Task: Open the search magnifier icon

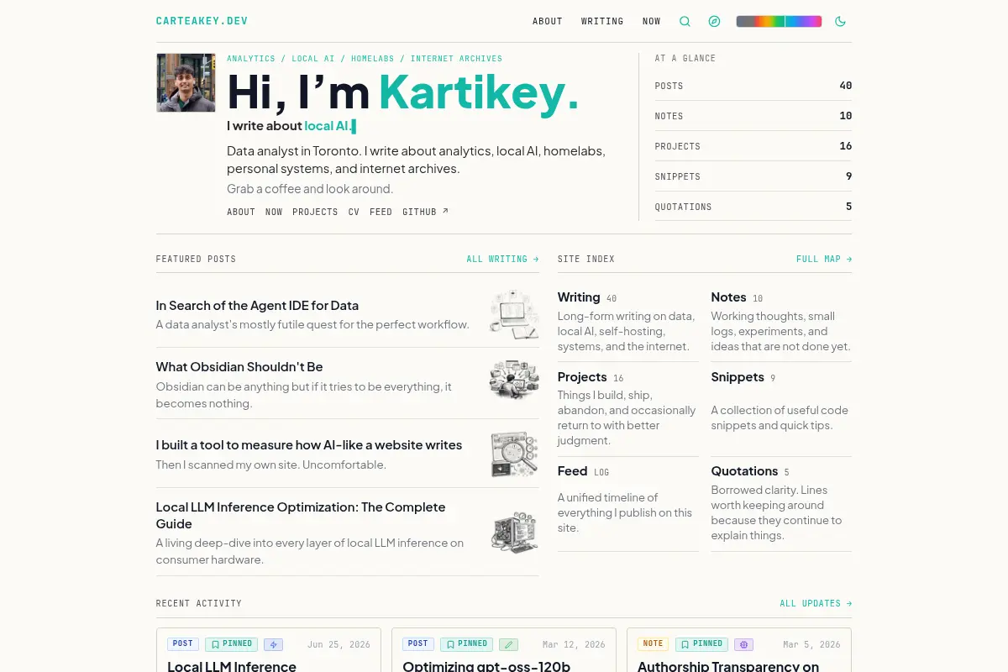Action: tap(685, 22)
